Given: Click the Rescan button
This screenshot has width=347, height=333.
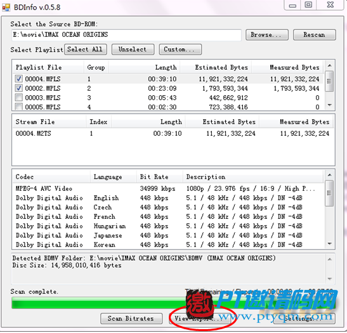Looking at the screenshot, I should pyautogui.click(x=314, y=35).
